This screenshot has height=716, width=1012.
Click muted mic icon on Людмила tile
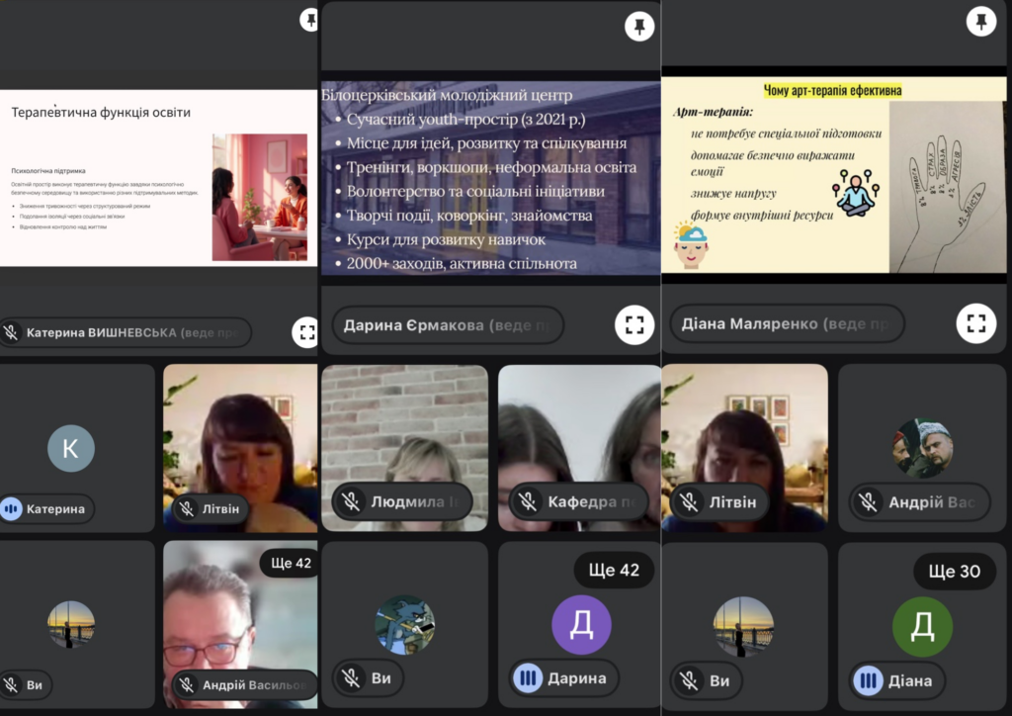click(x=350, y=502)
